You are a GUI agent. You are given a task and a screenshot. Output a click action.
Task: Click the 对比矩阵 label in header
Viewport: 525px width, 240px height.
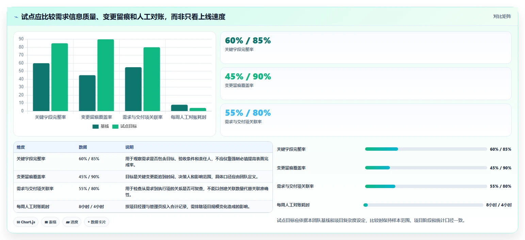(x=502, y=16)
